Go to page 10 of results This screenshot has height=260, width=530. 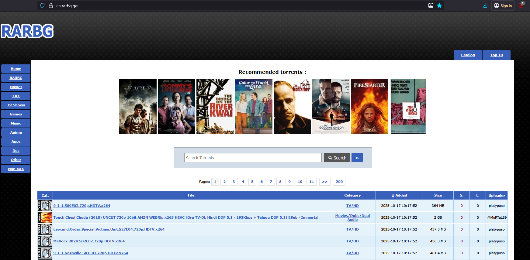(x=300, y=182)
